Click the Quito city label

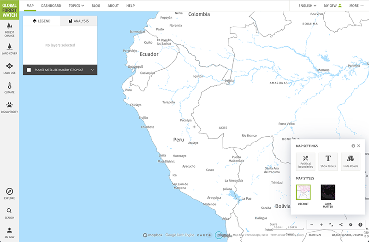click(148, 42)
